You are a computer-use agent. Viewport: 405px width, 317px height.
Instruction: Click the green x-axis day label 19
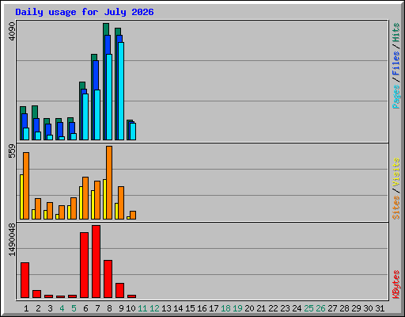(237, 308)
